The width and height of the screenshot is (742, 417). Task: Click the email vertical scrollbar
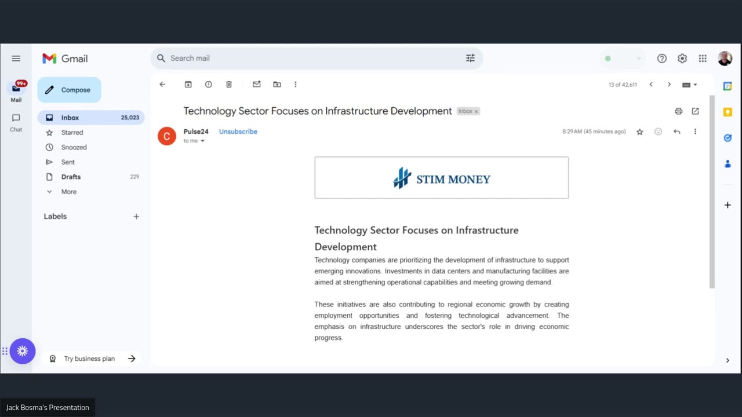[712, 191]
